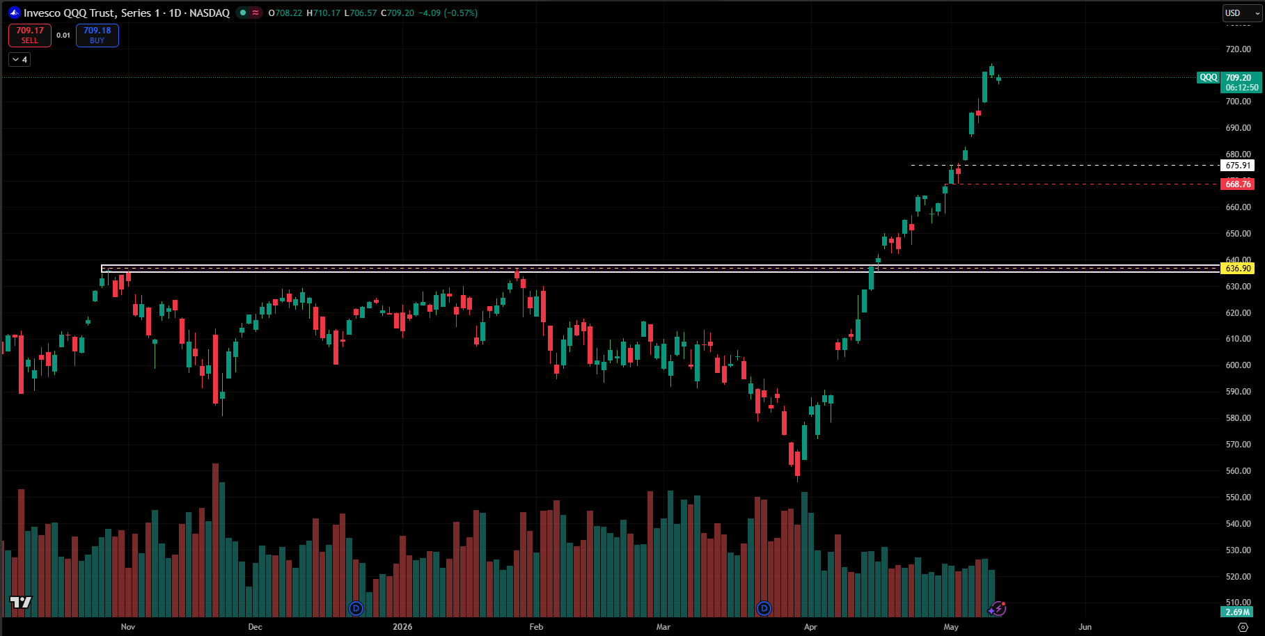
Task: Open chart settings hexagon icon
Action: (x=1243, y=627)
